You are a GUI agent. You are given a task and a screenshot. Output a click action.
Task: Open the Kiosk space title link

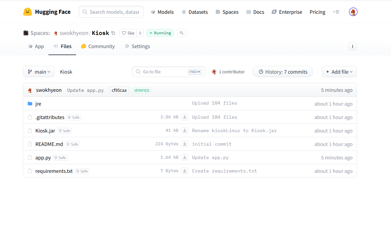(100, 33)
